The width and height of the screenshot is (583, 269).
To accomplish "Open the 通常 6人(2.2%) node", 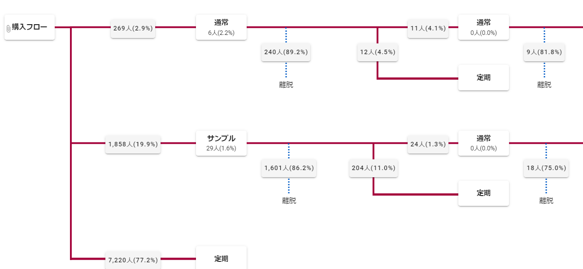I will 221,27.
